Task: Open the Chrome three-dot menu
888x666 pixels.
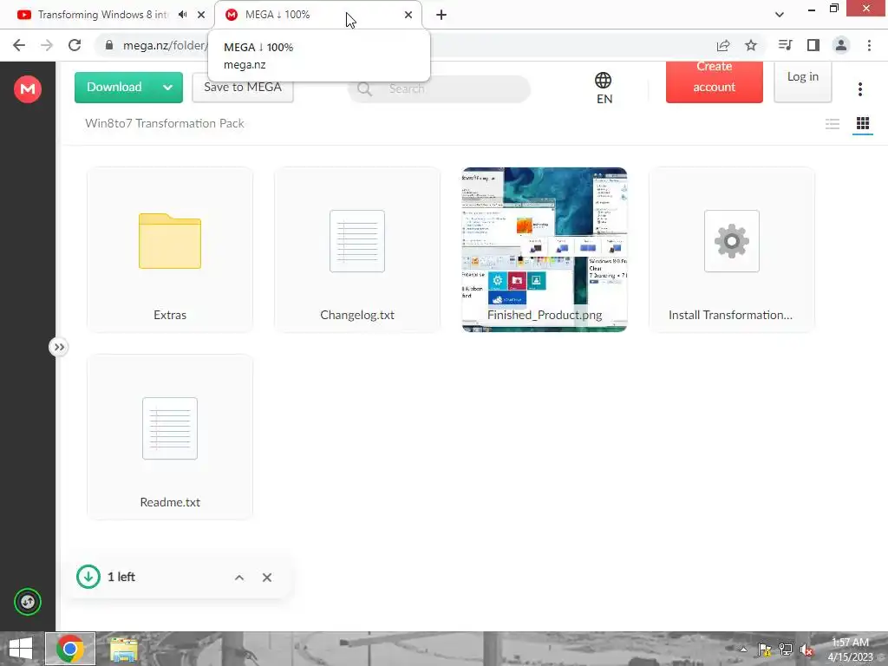Action: pos(869,45)
